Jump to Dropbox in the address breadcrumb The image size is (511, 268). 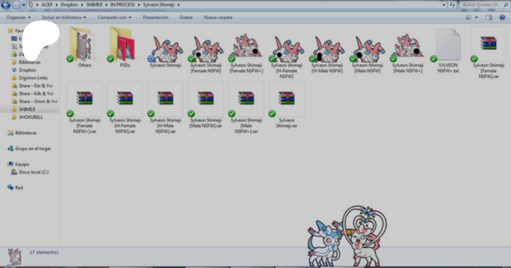tap(69, 5)
